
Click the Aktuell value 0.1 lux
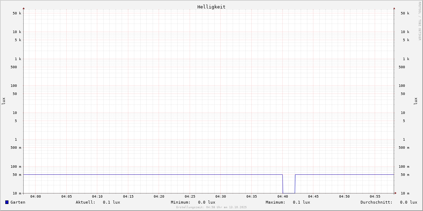click(x=111, y=202)
